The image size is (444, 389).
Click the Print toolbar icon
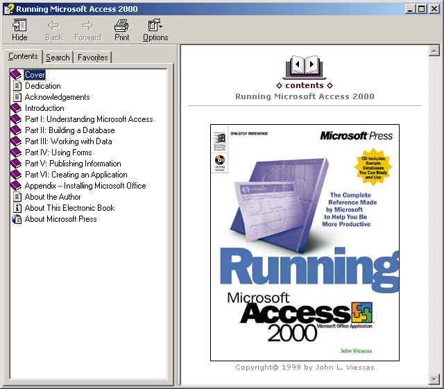point(122,26)
